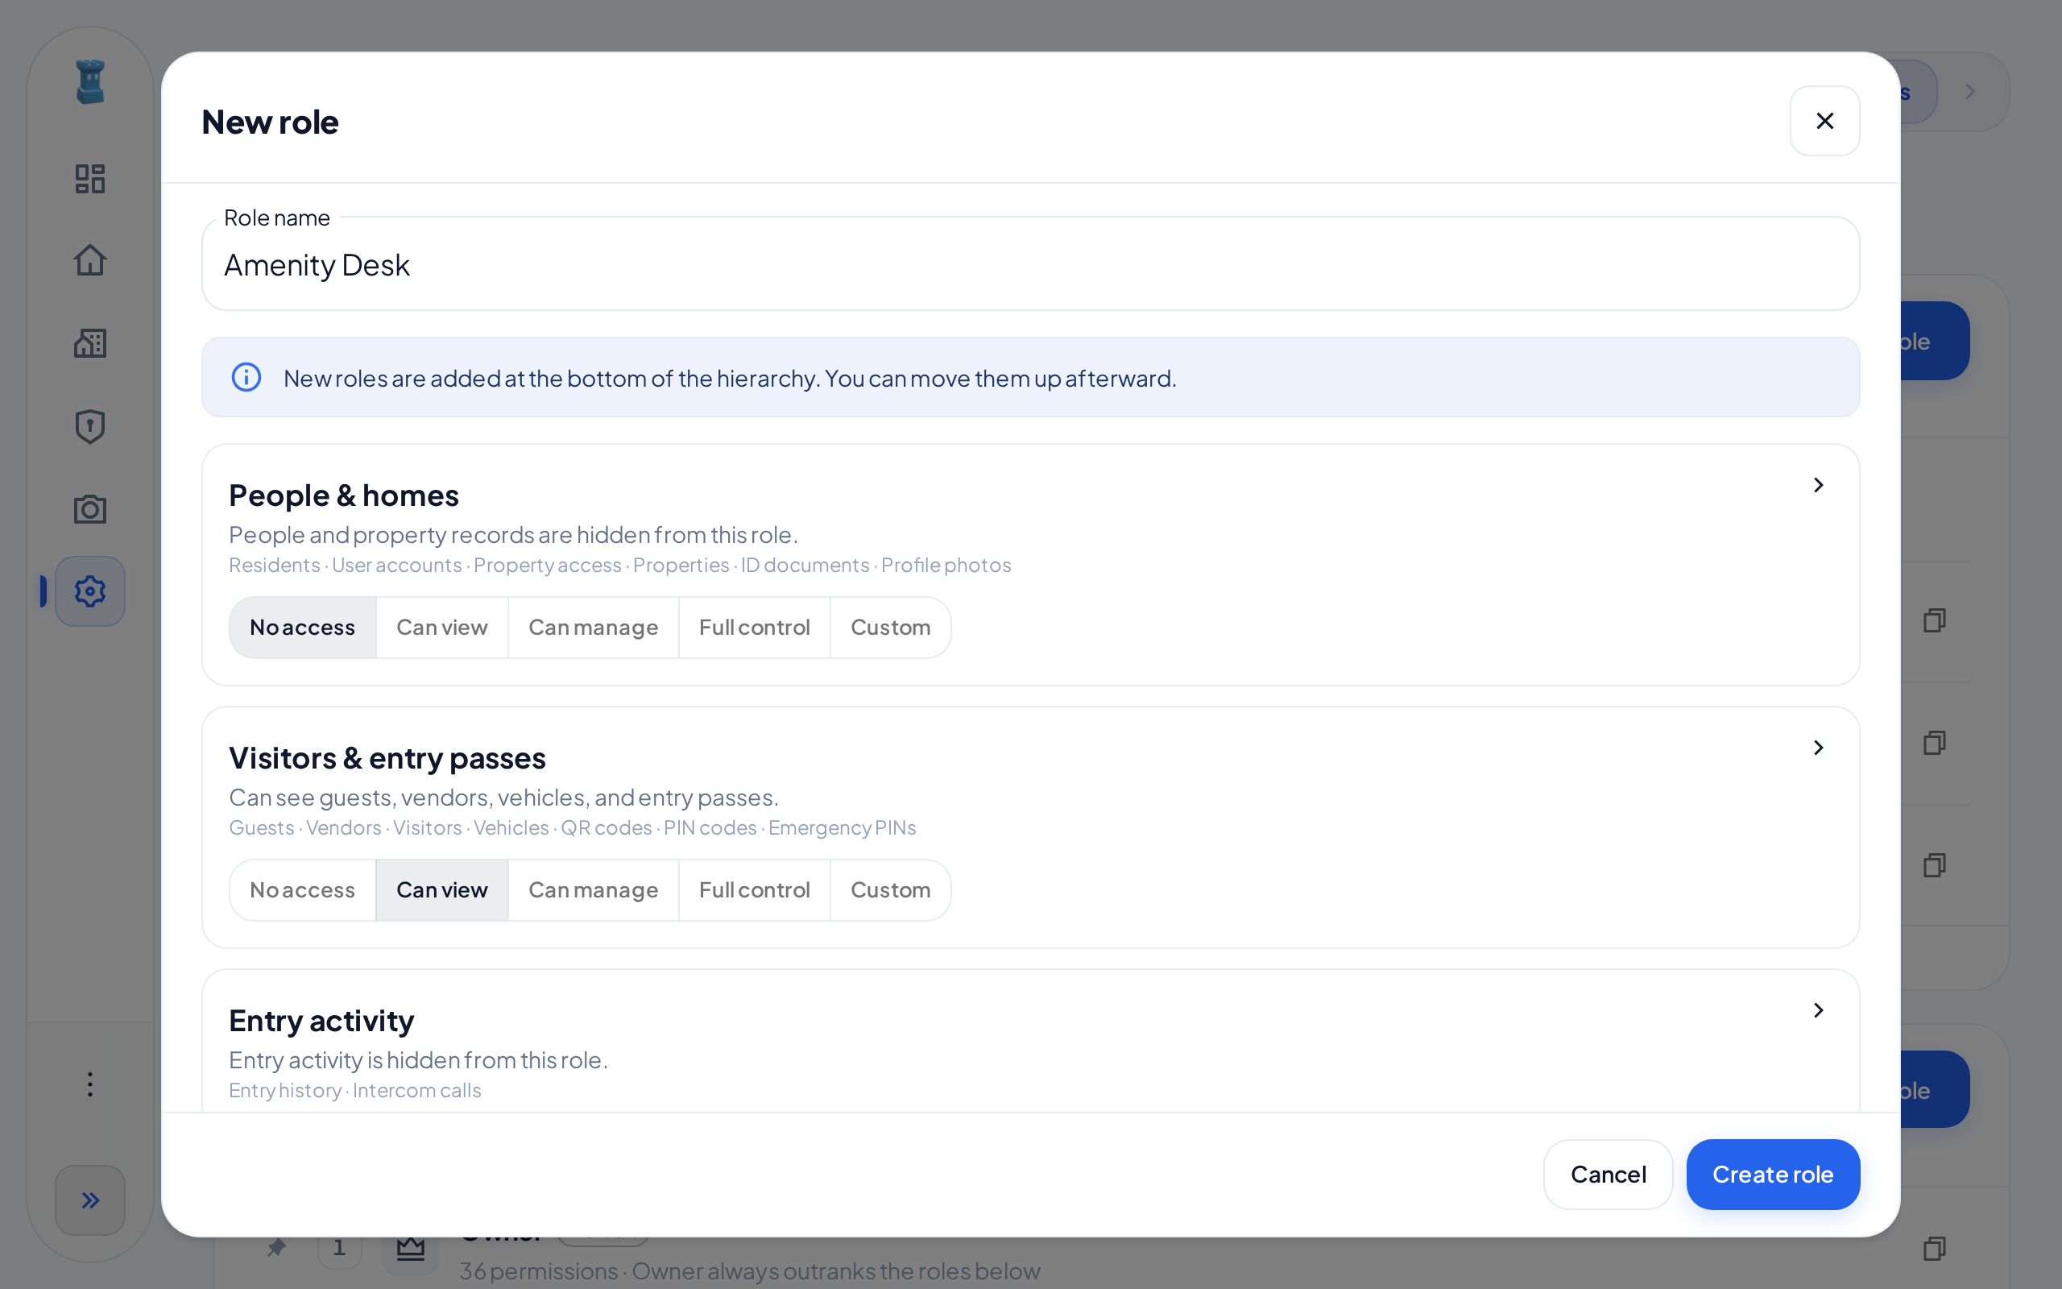Viewport: 2062px width, 1289px height.
Task: Set People & homes to No access
Action: click(x=303, y=628)
